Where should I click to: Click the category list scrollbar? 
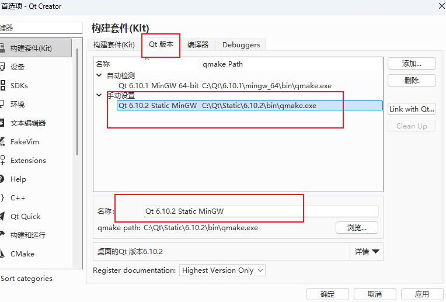77,102
